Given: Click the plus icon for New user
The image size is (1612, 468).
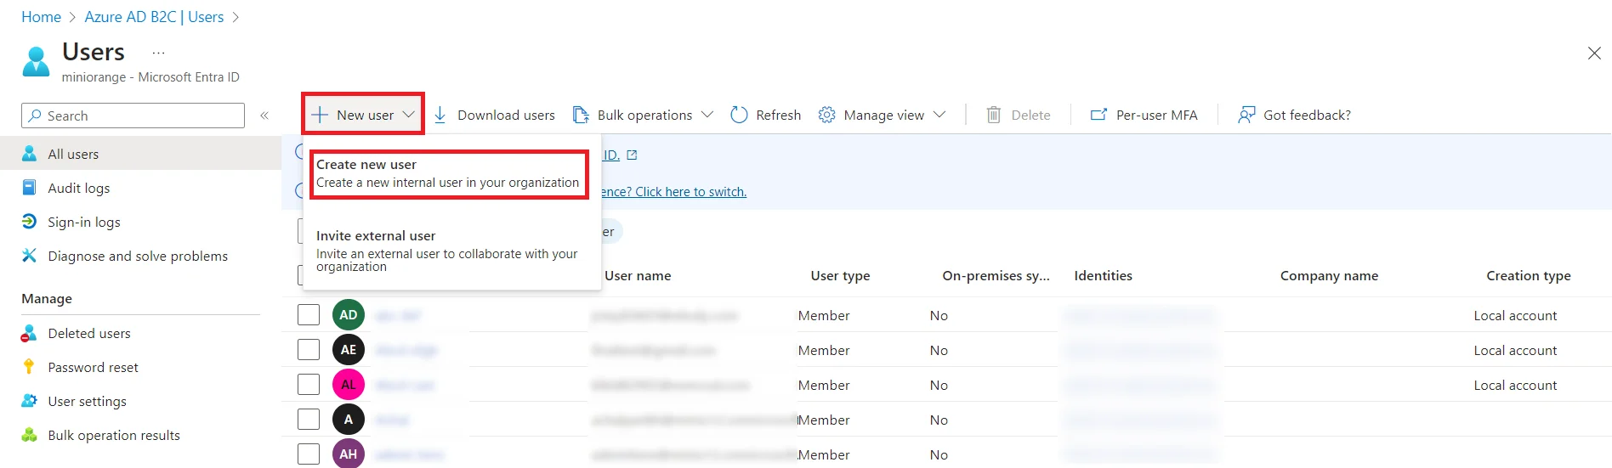Looking at the screenshot, I should (320, 115).
